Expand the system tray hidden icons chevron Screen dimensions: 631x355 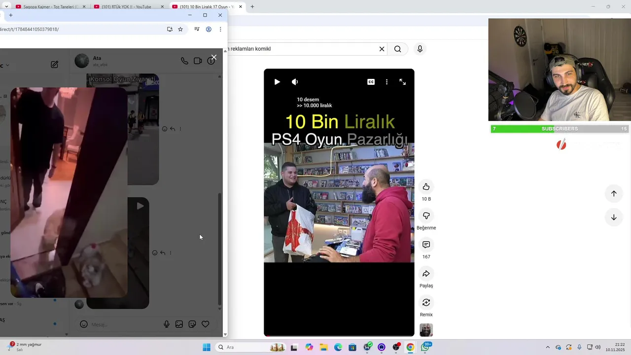pyautogui.click(x=548, y=347)
